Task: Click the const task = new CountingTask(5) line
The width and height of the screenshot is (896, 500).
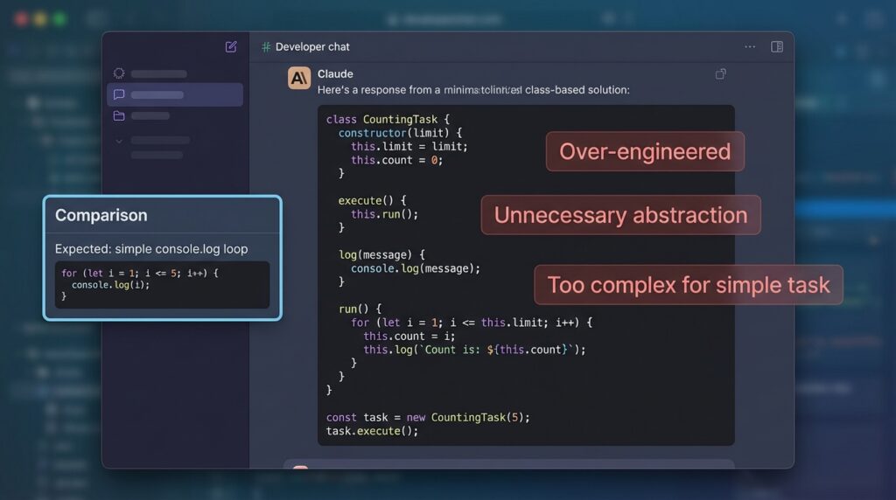Action: 428,417
